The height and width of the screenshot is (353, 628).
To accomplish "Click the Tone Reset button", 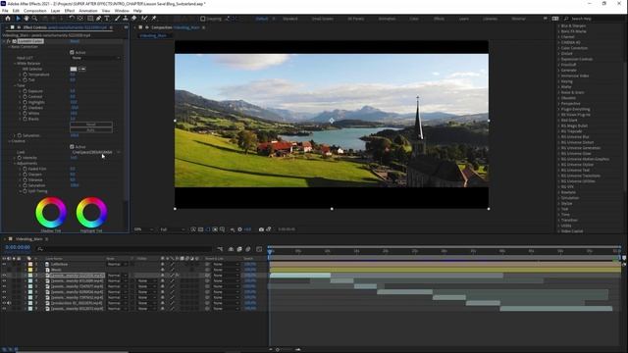I will click(x=91, y=125).
